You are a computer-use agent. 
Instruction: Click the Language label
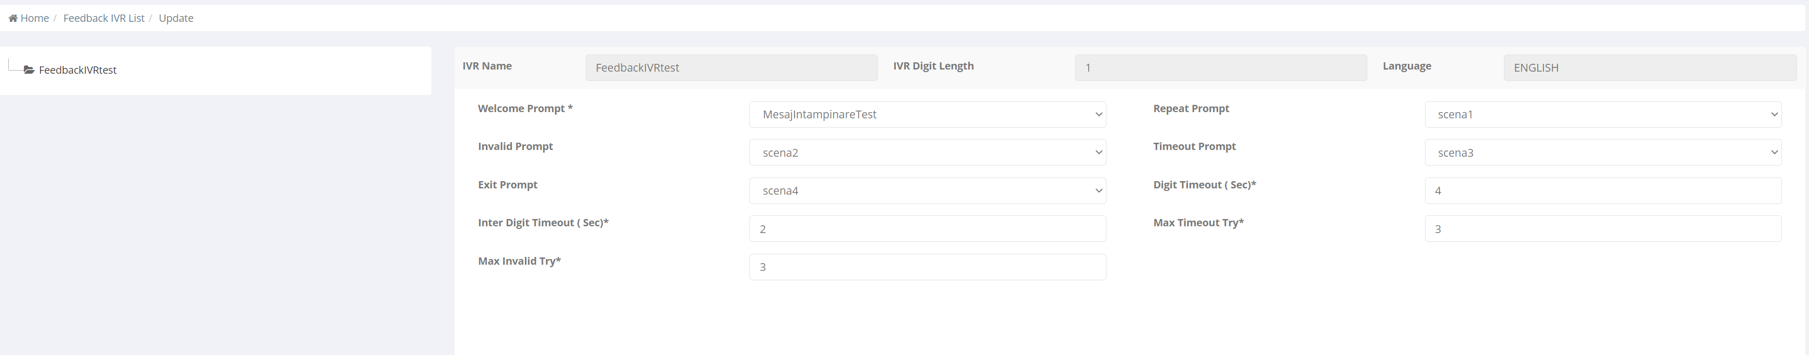pyautogui.click(x=1407, y=66)
